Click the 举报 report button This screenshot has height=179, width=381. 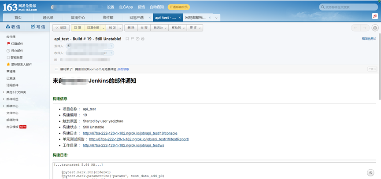click(144, 28)
